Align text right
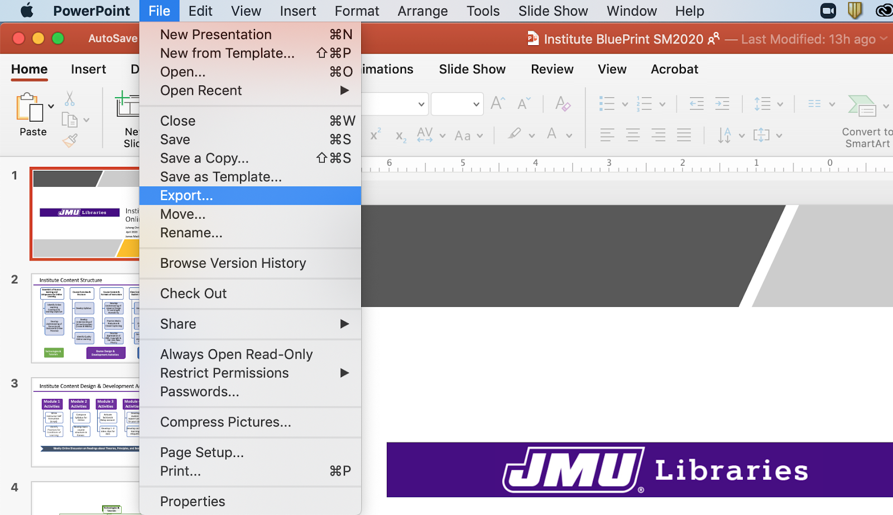The width and height of the screenshot is (893, 515). 659,135
